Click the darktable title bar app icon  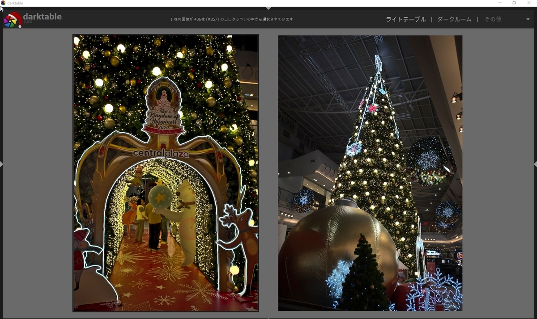point(4,3)
